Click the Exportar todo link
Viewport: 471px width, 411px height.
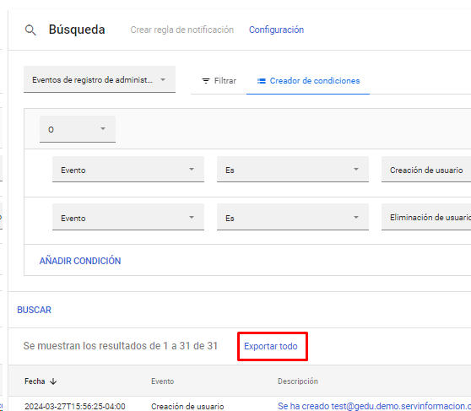pos(271,346)
